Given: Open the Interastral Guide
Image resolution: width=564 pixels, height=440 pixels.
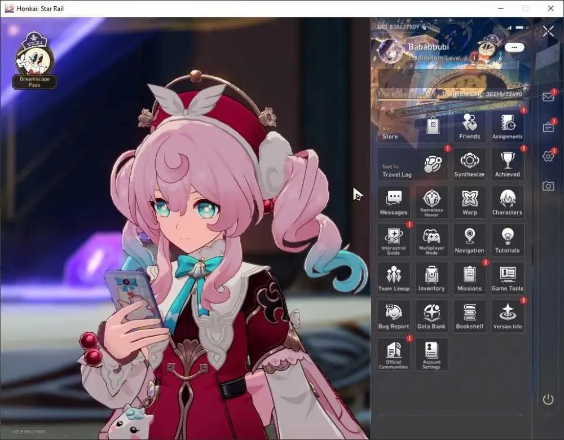Looking at the screenshot, I should click(x=394, y=241).
